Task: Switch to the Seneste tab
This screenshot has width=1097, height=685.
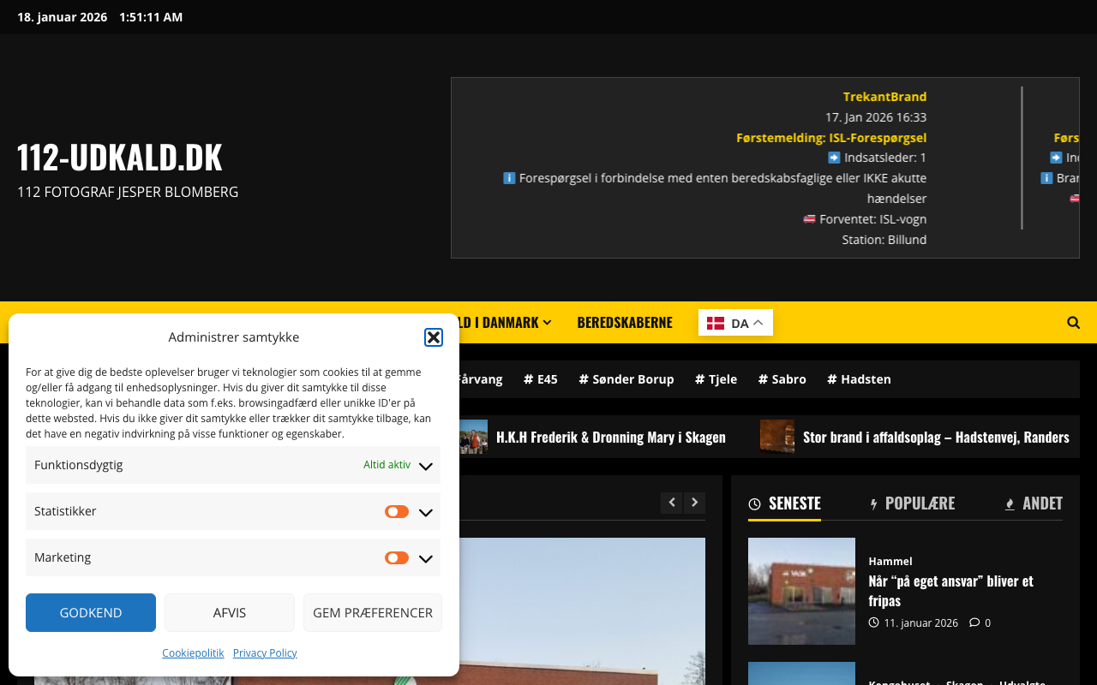Action: pos(784,503)
